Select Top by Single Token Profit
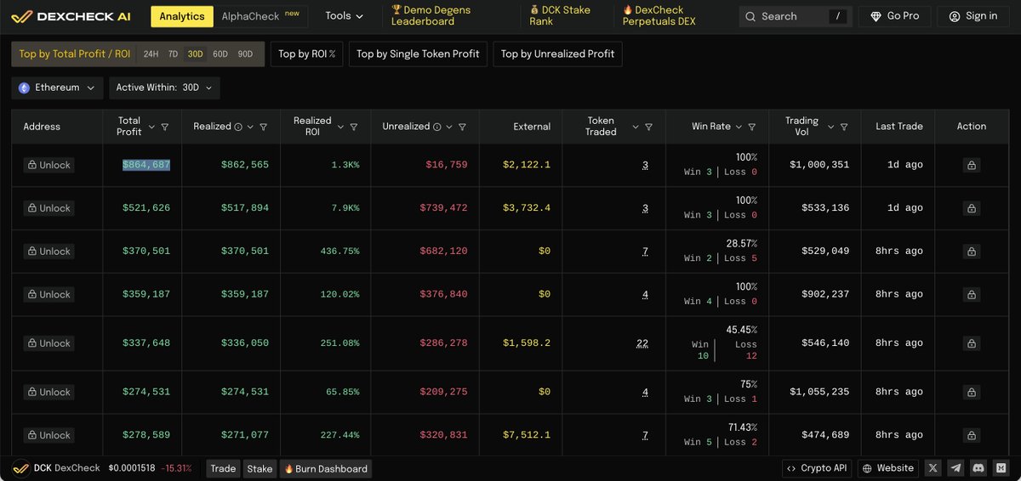 point(418,54)
